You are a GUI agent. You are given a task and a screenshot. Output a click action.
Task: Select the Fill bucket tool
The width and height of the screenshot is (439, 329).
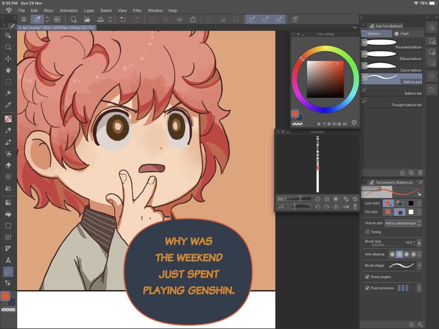pyautogui.click(x=8, y=214)
